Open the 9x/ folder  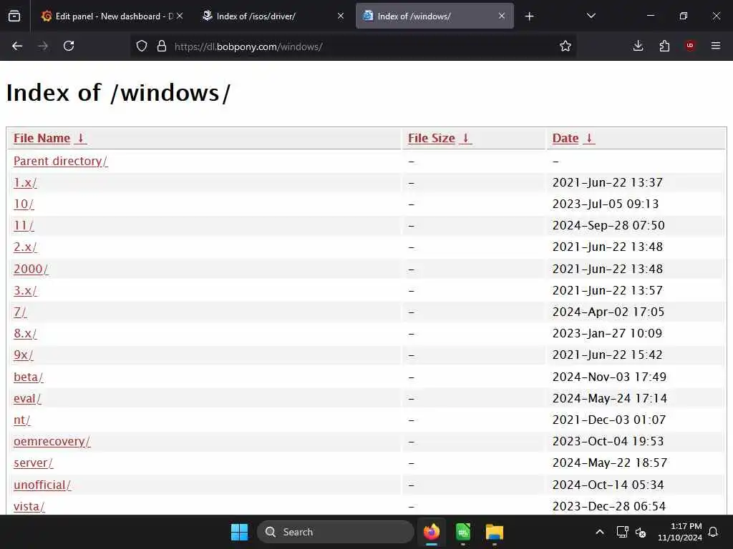coord(24,355)
